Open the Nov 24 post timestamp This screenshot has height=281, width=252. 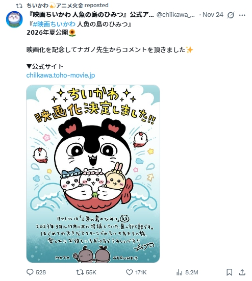pos(213,15)
